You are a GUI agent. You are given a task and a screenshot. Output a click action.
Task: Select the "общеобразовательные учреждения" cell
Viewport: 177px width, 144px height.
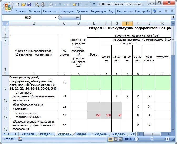(x=34, y=107)
